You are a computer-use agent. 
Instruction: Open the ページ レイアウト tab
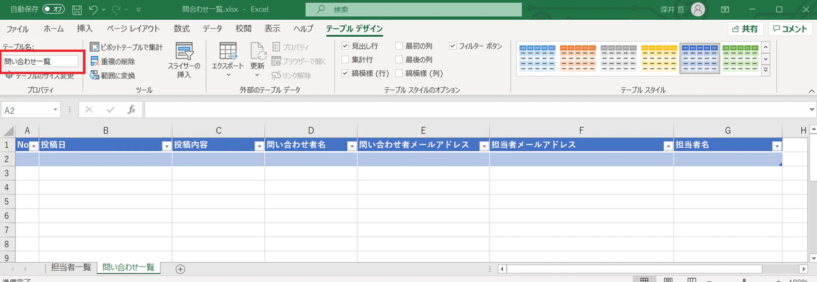click(x=133, y=29)
